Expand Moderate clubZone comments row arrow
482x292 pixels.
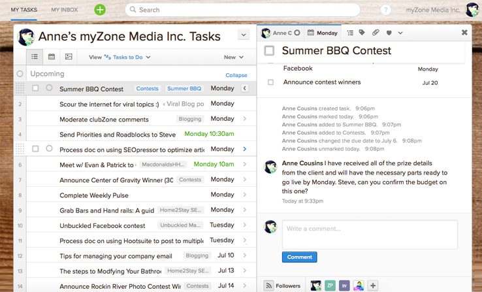click(x=245, y=119)
